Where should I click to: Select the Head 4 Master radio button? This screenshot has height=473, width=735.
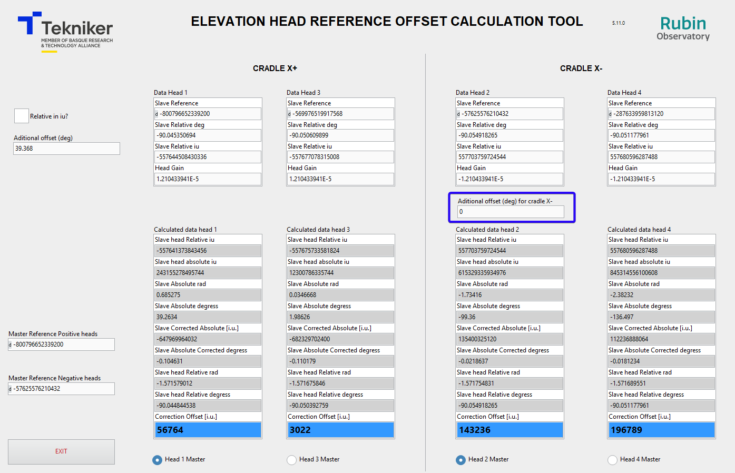coord(612,460)
